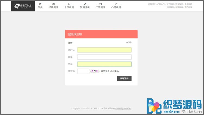Open 爱情说说 with the map pin icon
The height and width of the screenshot is (115, 204).
point(85,6)
